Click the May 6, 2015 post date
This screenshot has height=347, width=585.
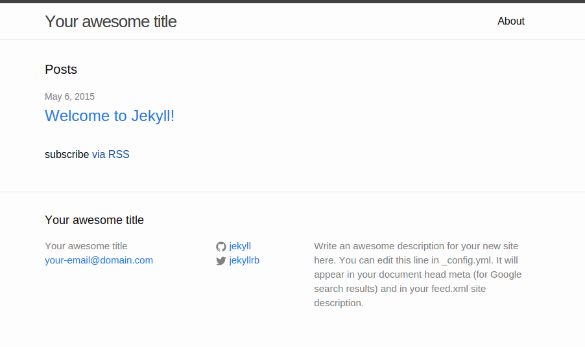70,96
